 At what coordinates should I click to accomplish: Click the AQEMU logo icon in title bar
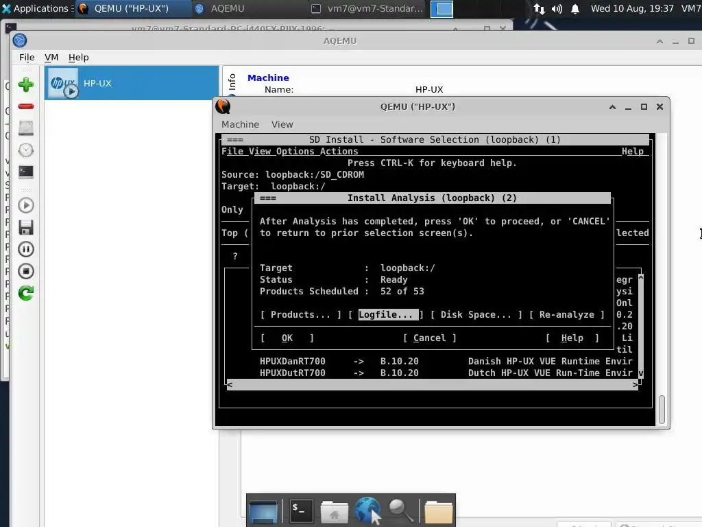[20, 40]
